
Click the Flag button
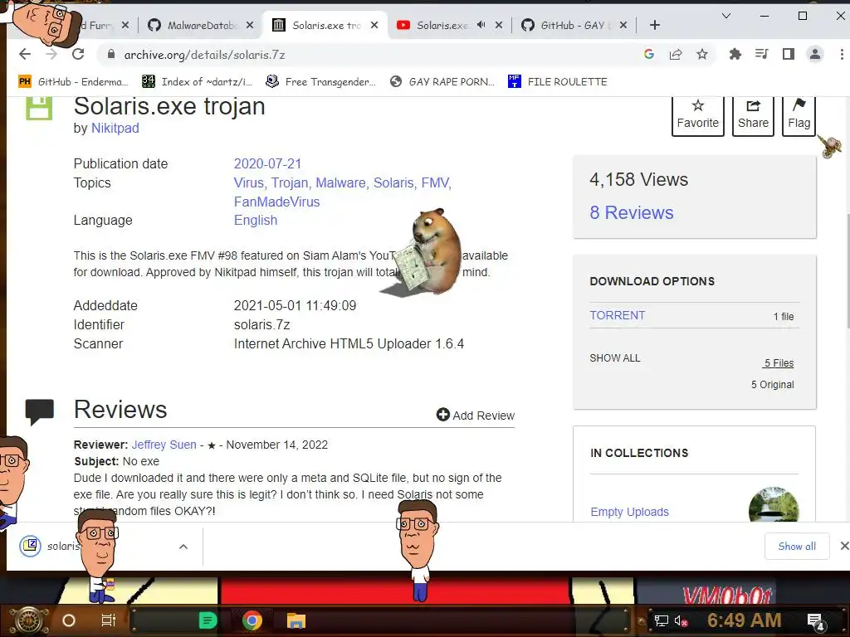(799, 114)
